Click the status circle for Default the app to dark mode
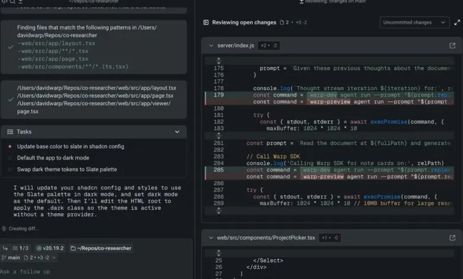This screenshot has width=463, height=279. tap(10, 158)
